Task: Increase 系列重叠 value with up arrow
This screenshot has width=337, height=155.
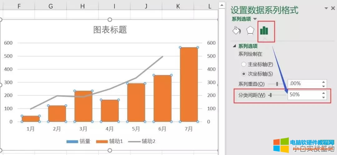Action: (x=324, y=82)
